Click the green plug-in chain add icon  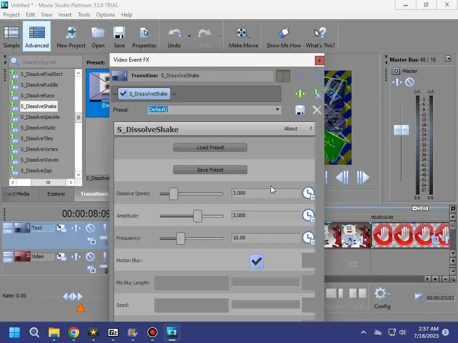click(x=300, y=94)
